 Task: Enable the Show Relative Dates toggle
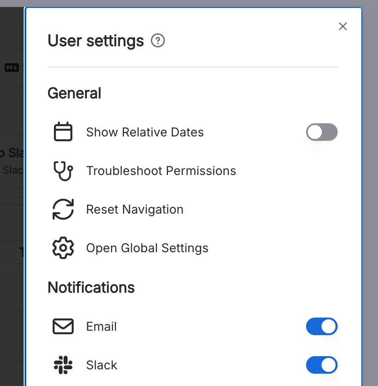pos(322,132)
